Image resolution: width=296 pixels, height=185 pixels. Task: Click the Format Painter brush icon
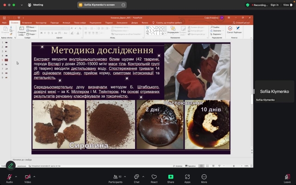pyautogui.click(x=11, y=34)
